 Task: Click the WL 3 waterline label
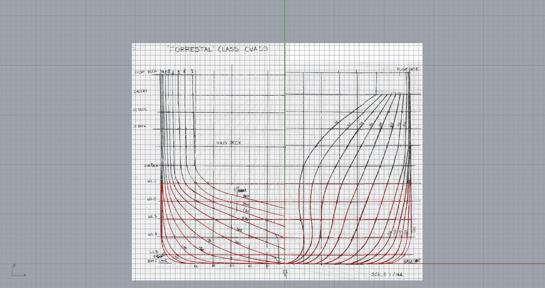(151, 217)
